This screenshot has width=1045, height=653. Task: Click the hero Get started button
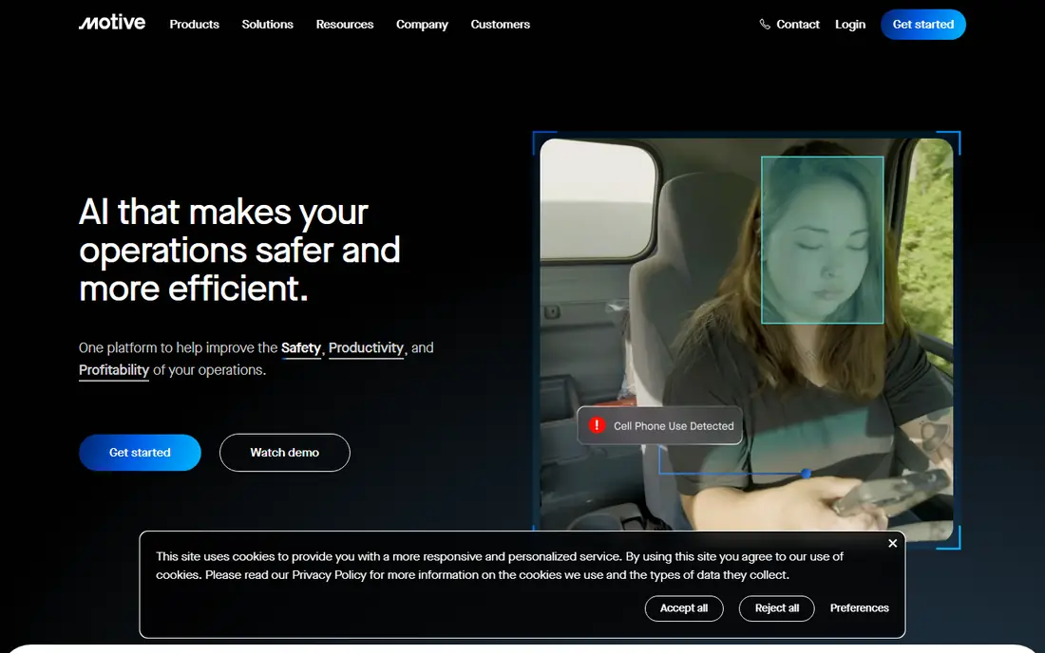140,453
